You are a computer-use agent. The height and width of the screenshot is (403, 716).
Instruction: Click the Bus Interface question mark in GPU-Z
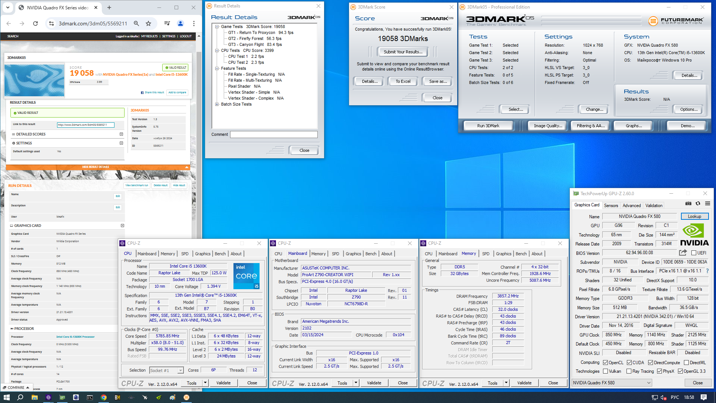click(707, 271)
